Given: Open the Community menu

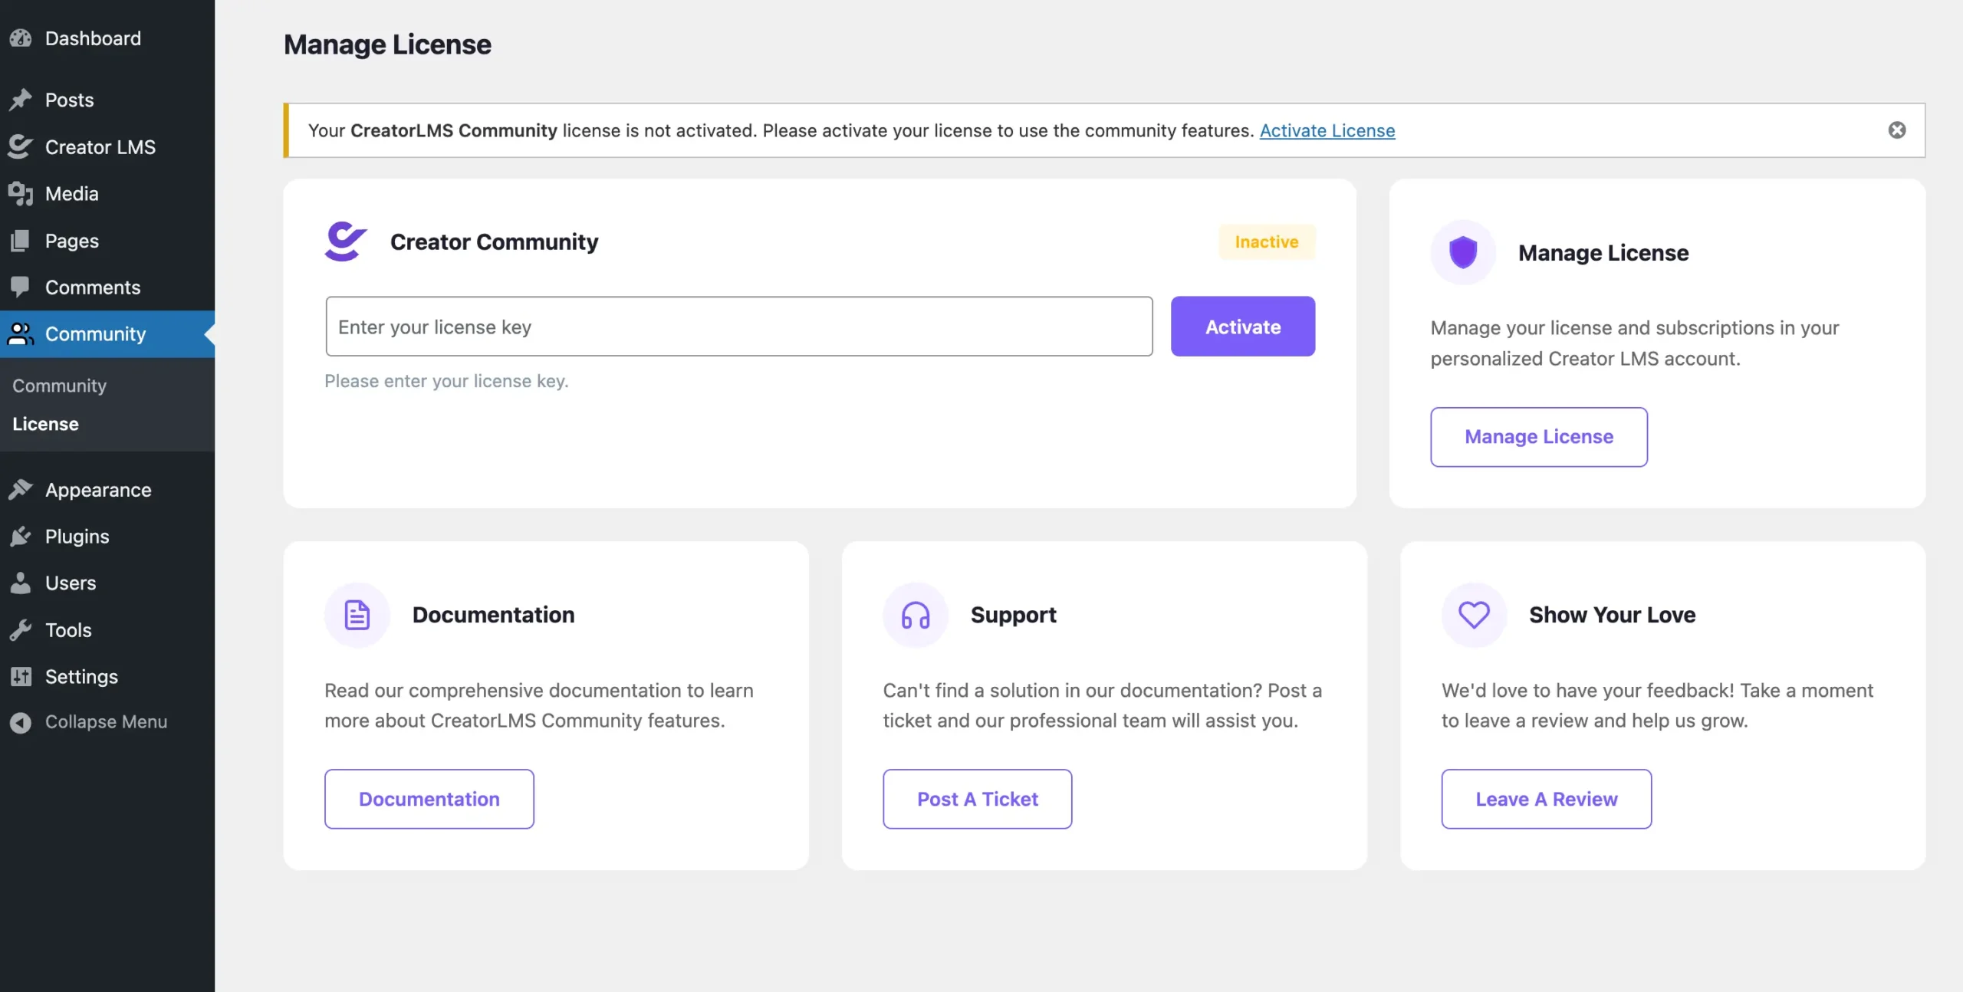Looking at the screenshot, I should [95, 333].
